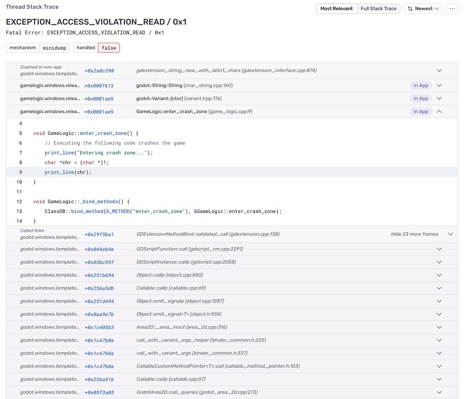
Task: Expand the Area2D::_area_inout frame
Action: click(x=439, y=327)
